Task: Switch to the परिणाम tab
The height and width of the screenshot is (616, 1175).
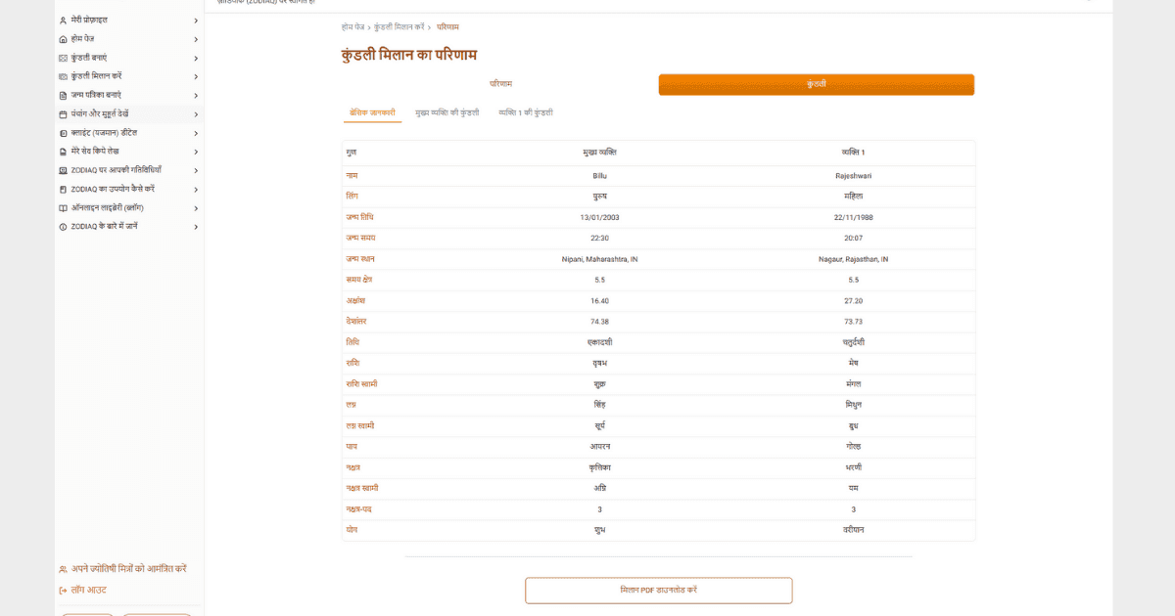Action: pyautogui.click(x=500, y=84)
